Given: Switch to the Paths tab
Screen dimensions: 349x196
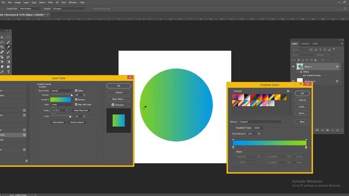Looking at the screenshot, I should coord(315,44).
